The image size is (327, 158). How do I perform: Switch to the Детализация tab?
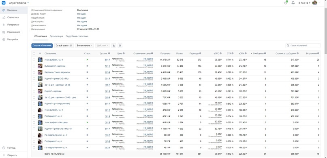[56, 36]
